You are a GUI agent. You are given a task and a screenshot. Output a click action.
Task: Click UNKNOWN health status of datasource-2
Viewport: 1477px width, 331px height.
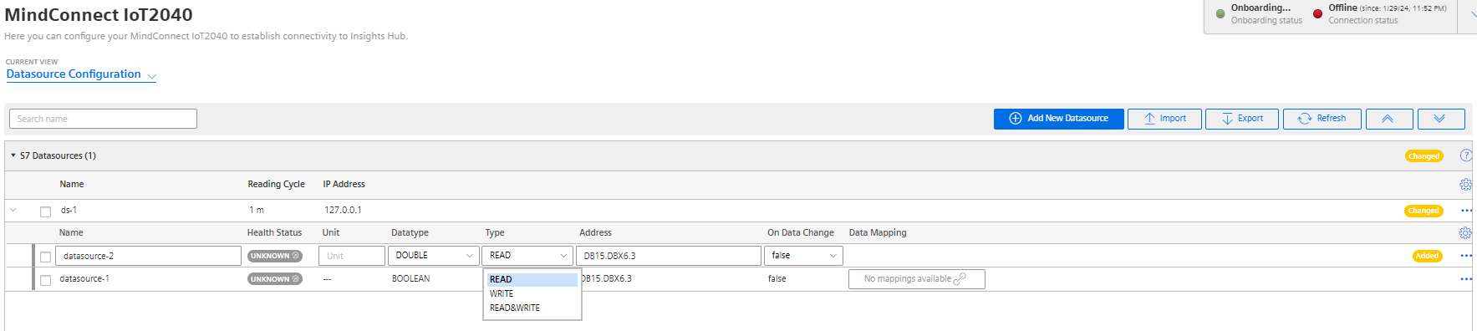pos(274,256)
